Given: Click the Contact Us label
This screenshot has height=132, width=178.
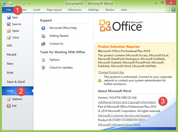Looking at the screenshot, I should pos(56,44).
